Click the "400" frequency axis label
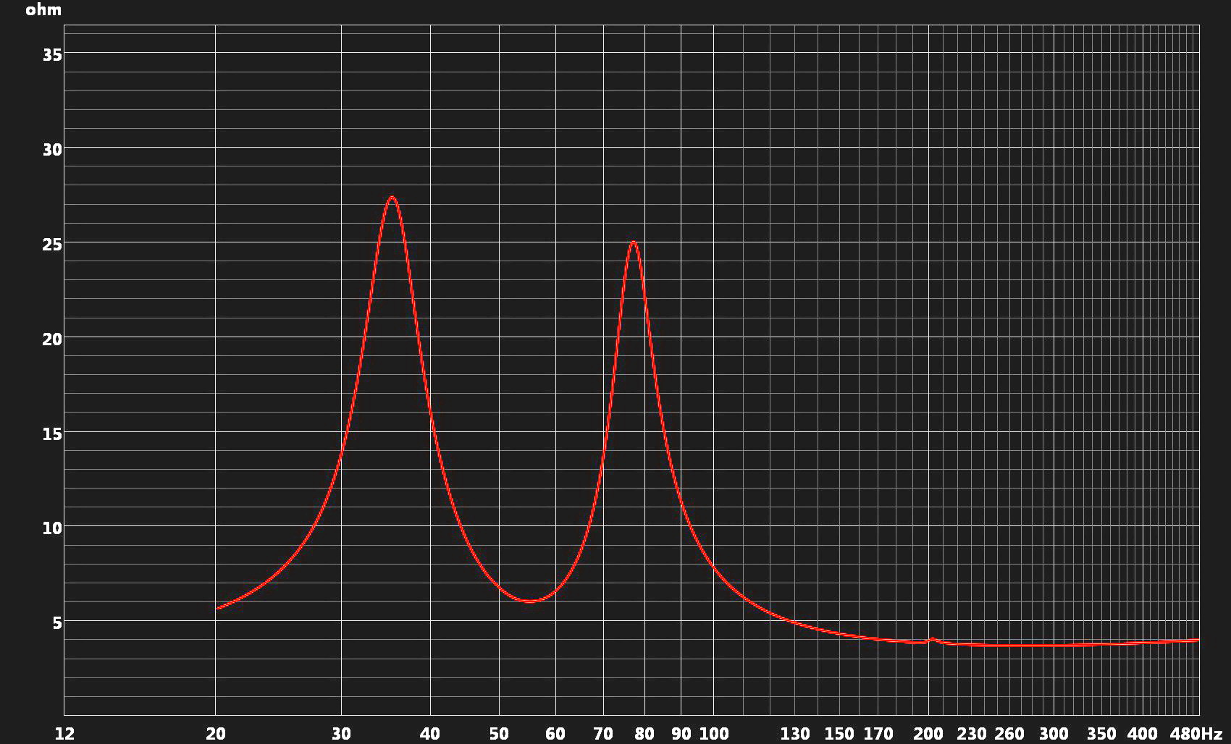Screen dimensions: 1231x744 tap(1143, 734)
